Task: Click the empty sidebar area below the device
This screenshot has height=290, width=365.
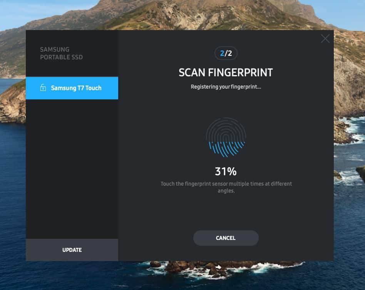Action: tap(72, 169)
